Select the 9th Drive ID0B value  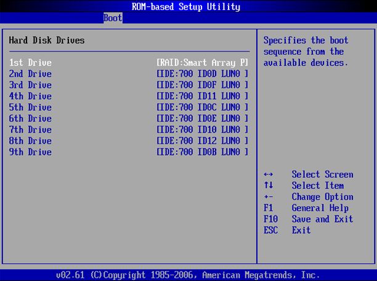(x=203, y=152)
